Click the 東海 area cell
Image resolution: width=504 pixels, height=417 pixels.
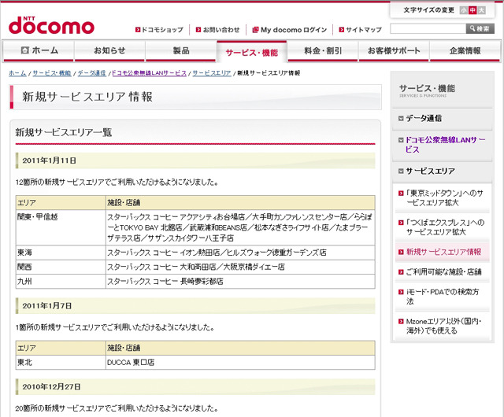point(61,253)
